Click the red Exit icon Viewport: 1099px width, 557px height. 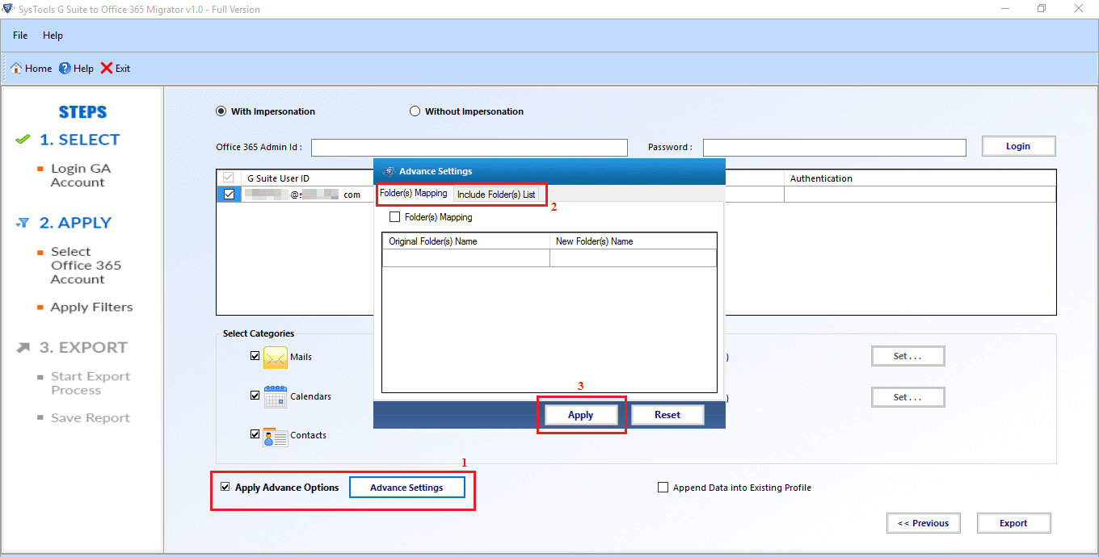coord(107,69)
